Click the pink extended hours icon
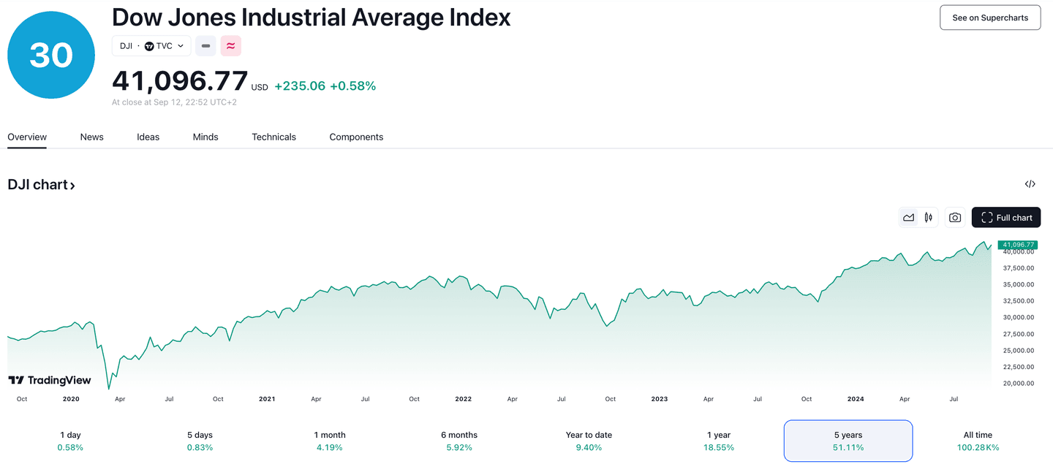 click(x=230, y=45)
